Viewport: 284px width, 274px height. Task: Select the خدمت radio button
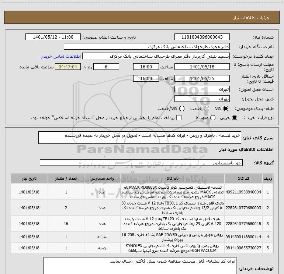207,108
